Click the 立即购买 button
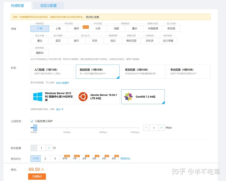 [x=37, y=177]
